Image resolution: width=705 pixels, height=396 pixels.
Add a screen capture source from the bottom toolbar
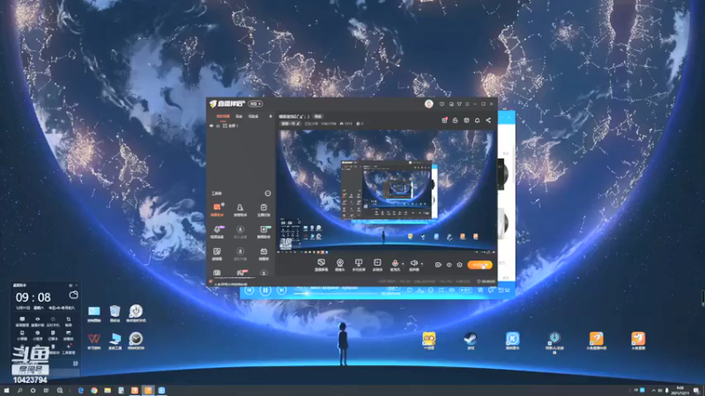tap(321, 265)
